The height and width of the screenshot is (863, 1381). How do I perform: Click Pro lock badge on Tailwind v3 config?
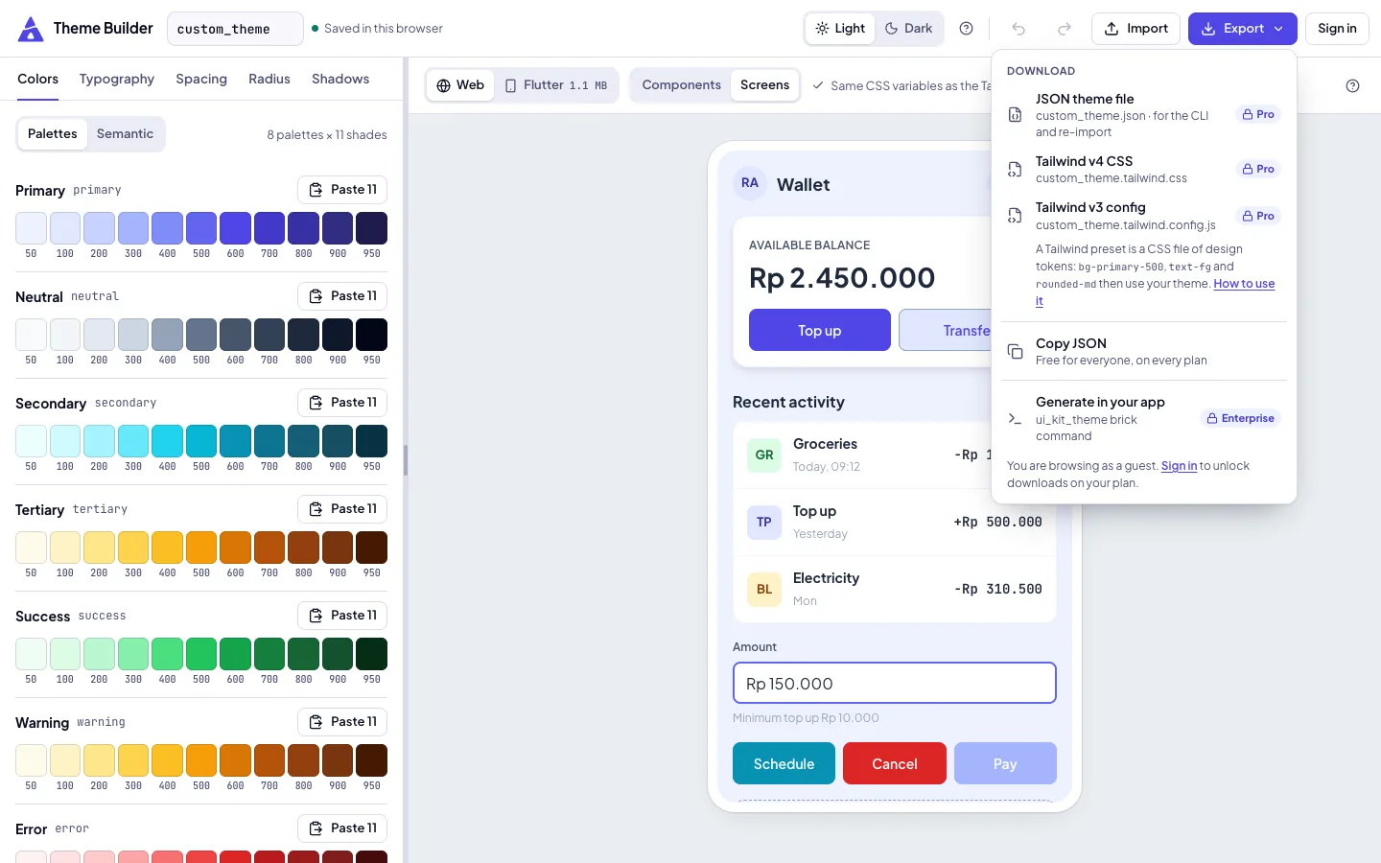[x=1258, y=216]
